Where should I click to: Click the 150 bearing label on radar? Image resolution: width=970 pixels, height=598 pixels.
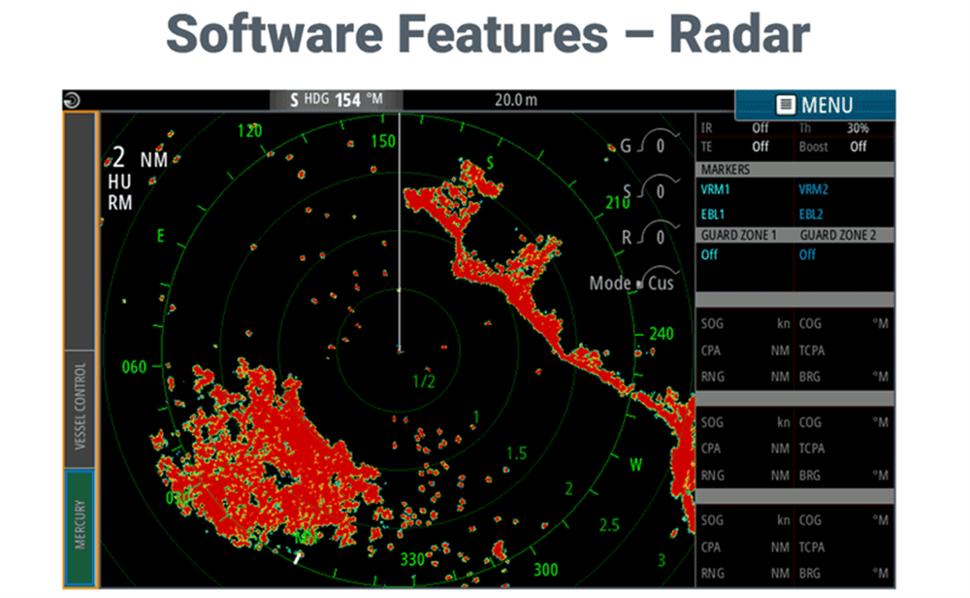click(383, 141)
